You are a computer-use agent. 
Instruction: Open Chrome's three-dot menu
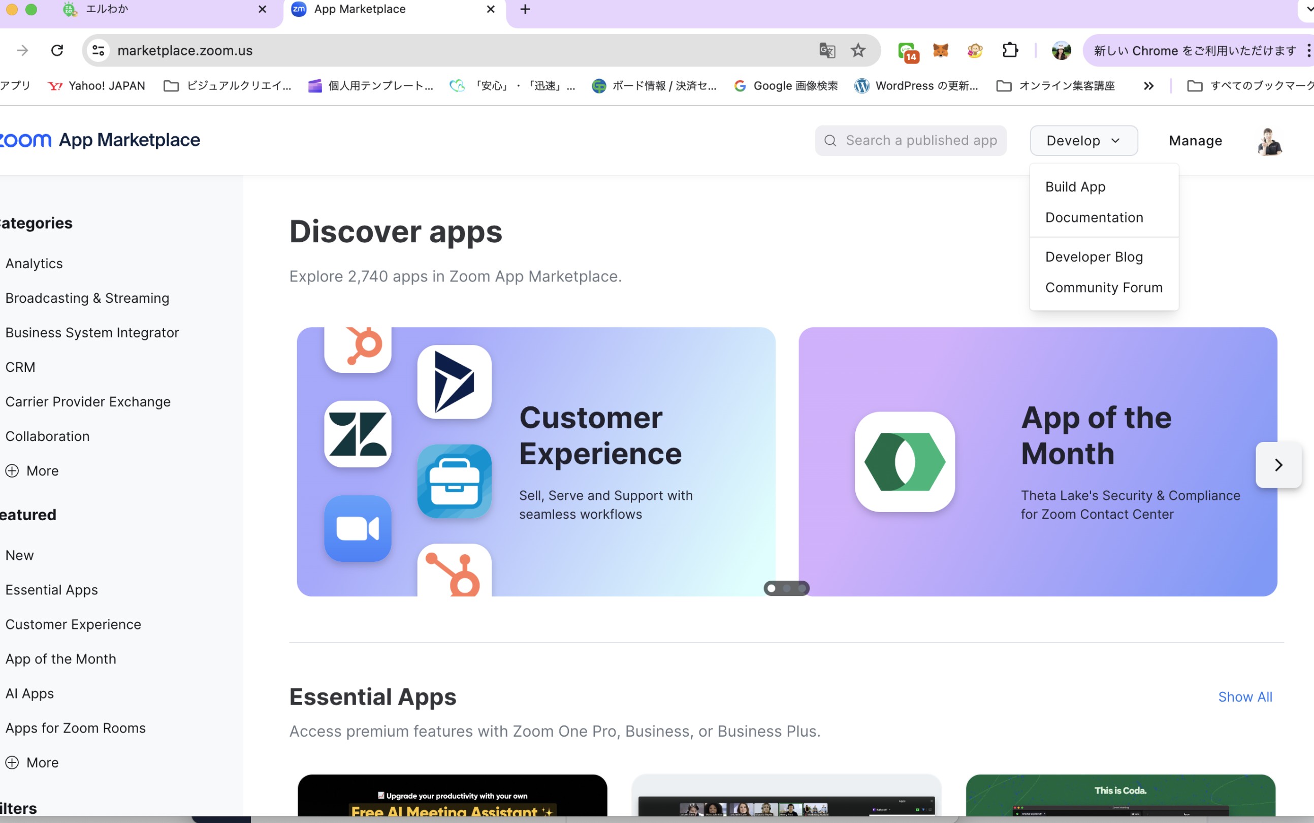1308,51
